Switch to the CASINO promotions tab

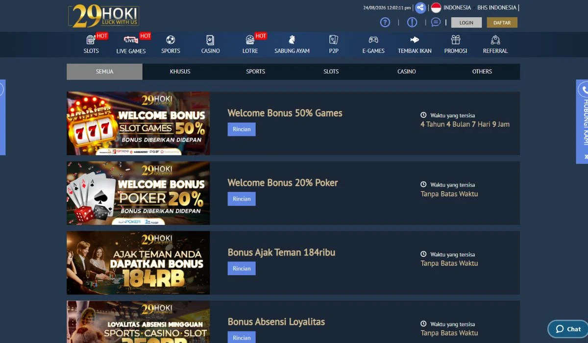(407, 72)
